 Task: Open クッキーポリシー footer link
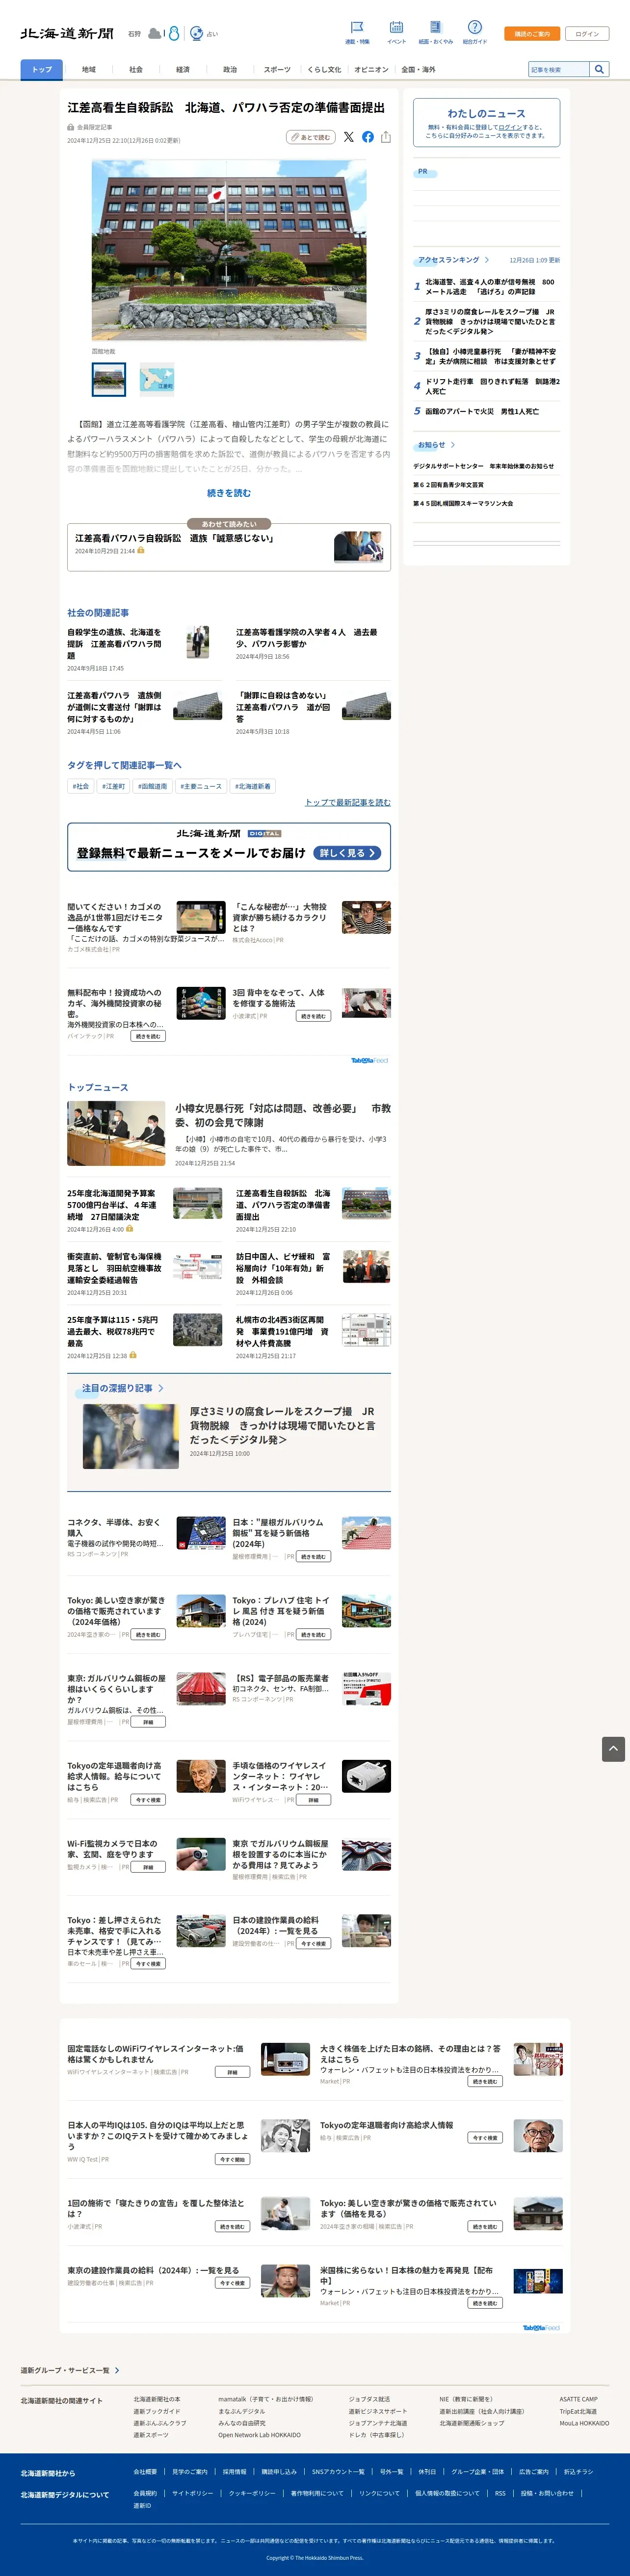click(x=252, y=2493)
